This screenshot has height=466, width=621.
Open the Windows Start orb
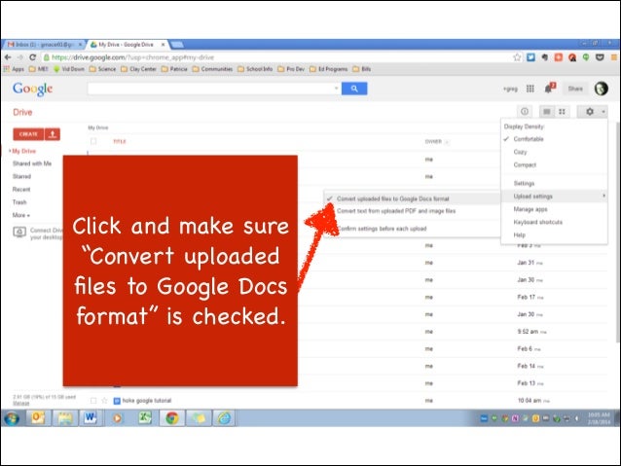click(x=12, y=418)
